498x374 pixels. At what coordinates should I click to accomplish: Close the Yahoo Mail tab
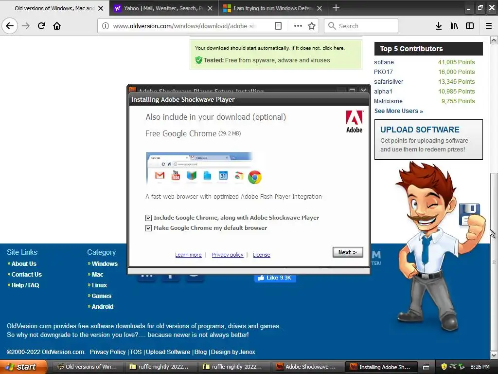click(210, 8)
